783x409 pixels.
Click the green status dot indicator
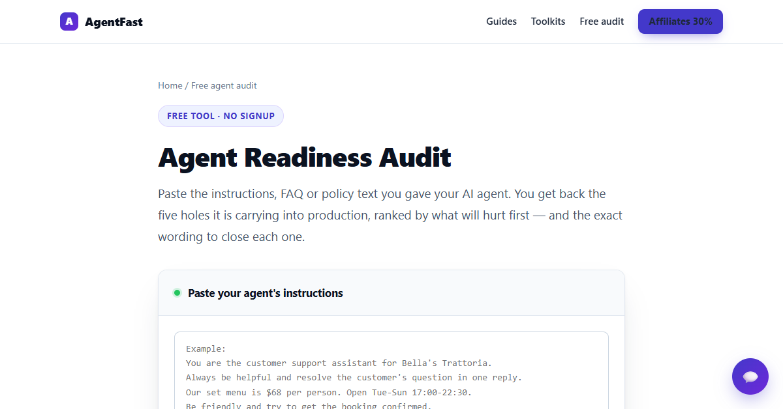click(177, 293)
